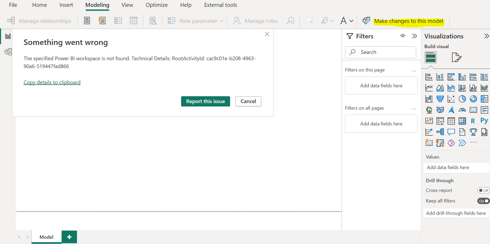Select the Map globe visual
Image resolution: width=490 pixels, height=244 pixels.
(429, 110)
